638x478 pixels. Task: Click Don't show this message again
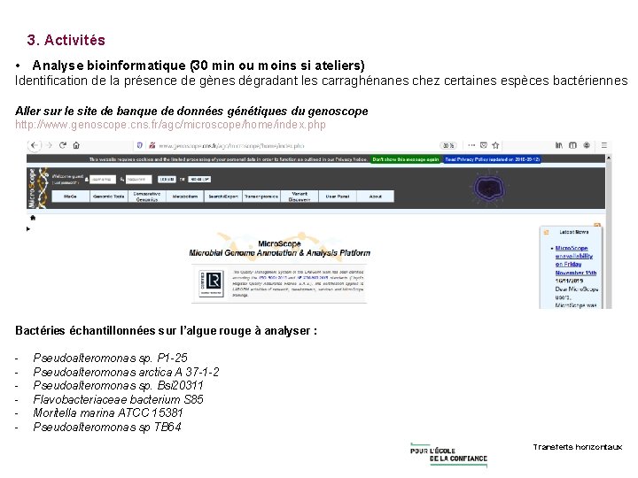406,159
